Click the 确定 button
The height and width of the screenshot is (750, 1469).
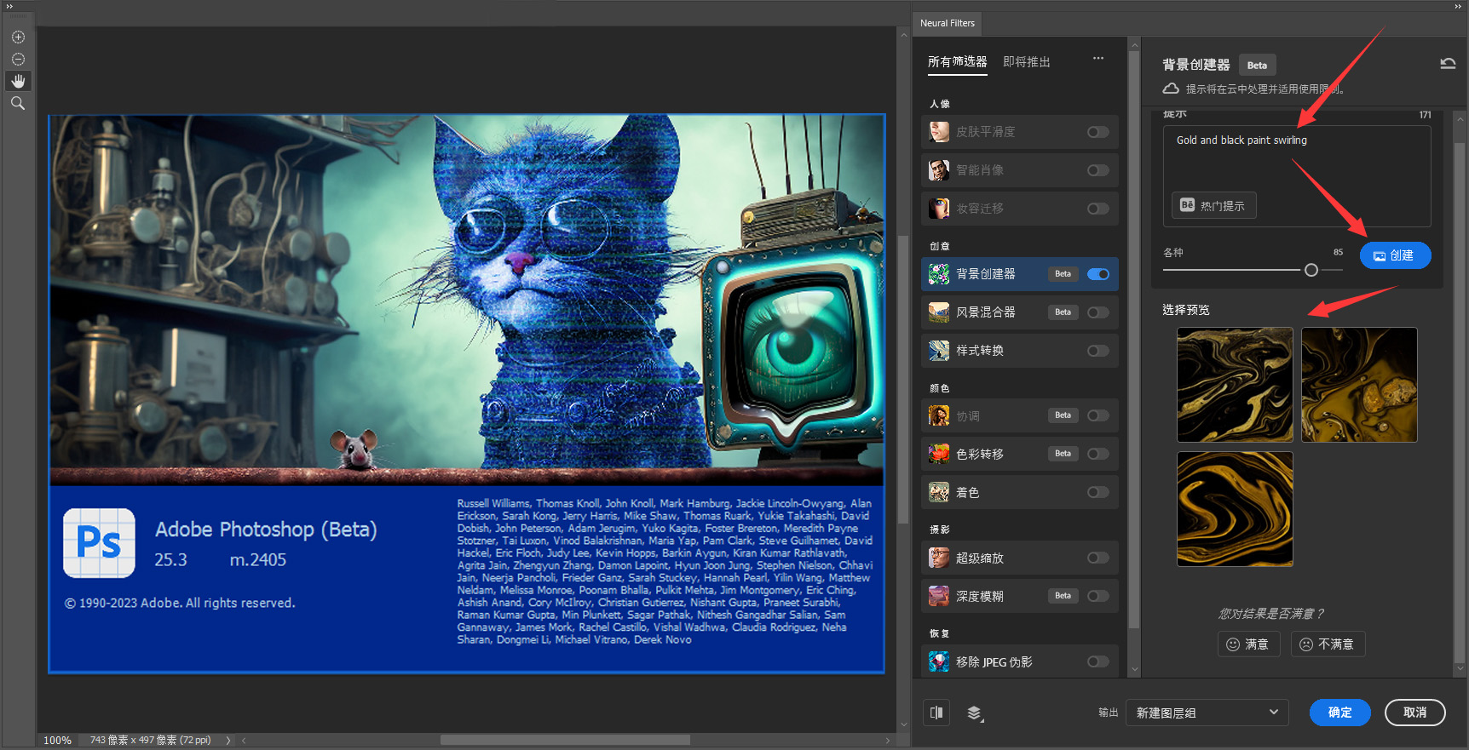pyautogui.click(x=1339, y=713)
